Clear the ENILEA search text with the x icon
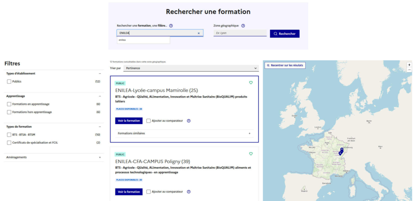The width and height of the screenshot is (413, 201). point(198,33)
